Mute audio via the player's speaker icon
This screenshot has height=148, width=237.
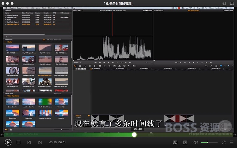(195, 142)
